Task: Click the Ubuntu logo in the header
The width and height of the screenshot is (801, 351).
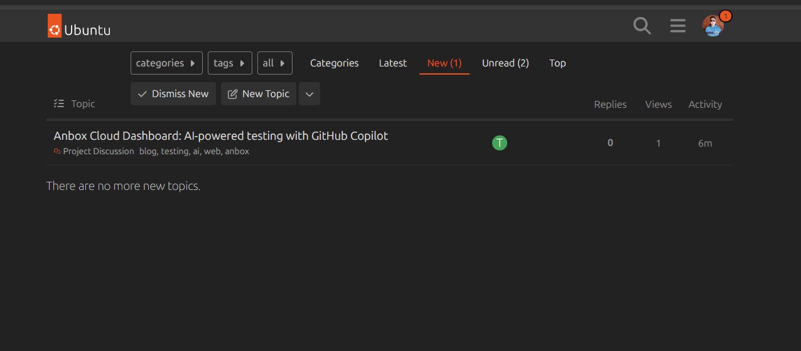Action: pos(79,26)
